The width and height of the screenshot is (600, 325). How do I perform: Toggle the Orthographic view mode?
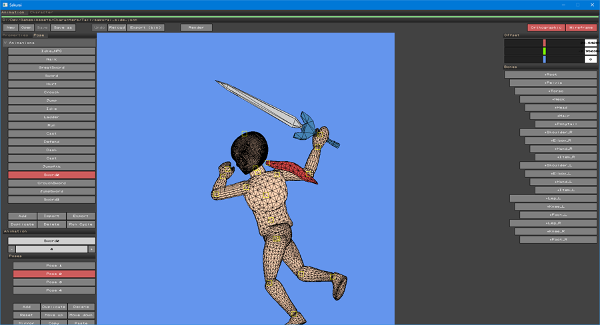tap(545, 28)
